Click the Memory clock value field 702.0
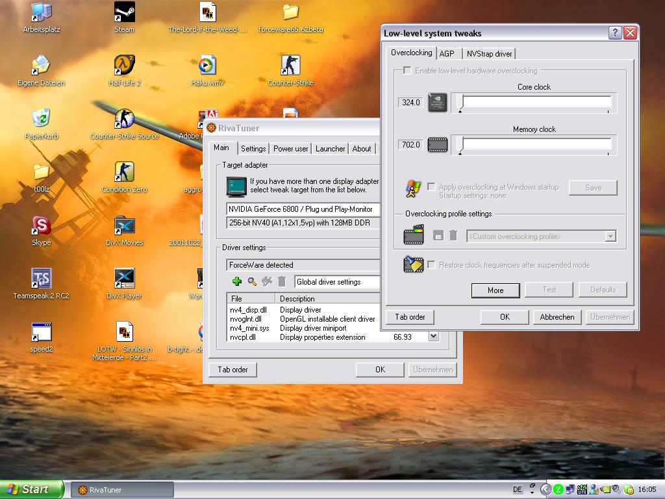 pos(410,145)
